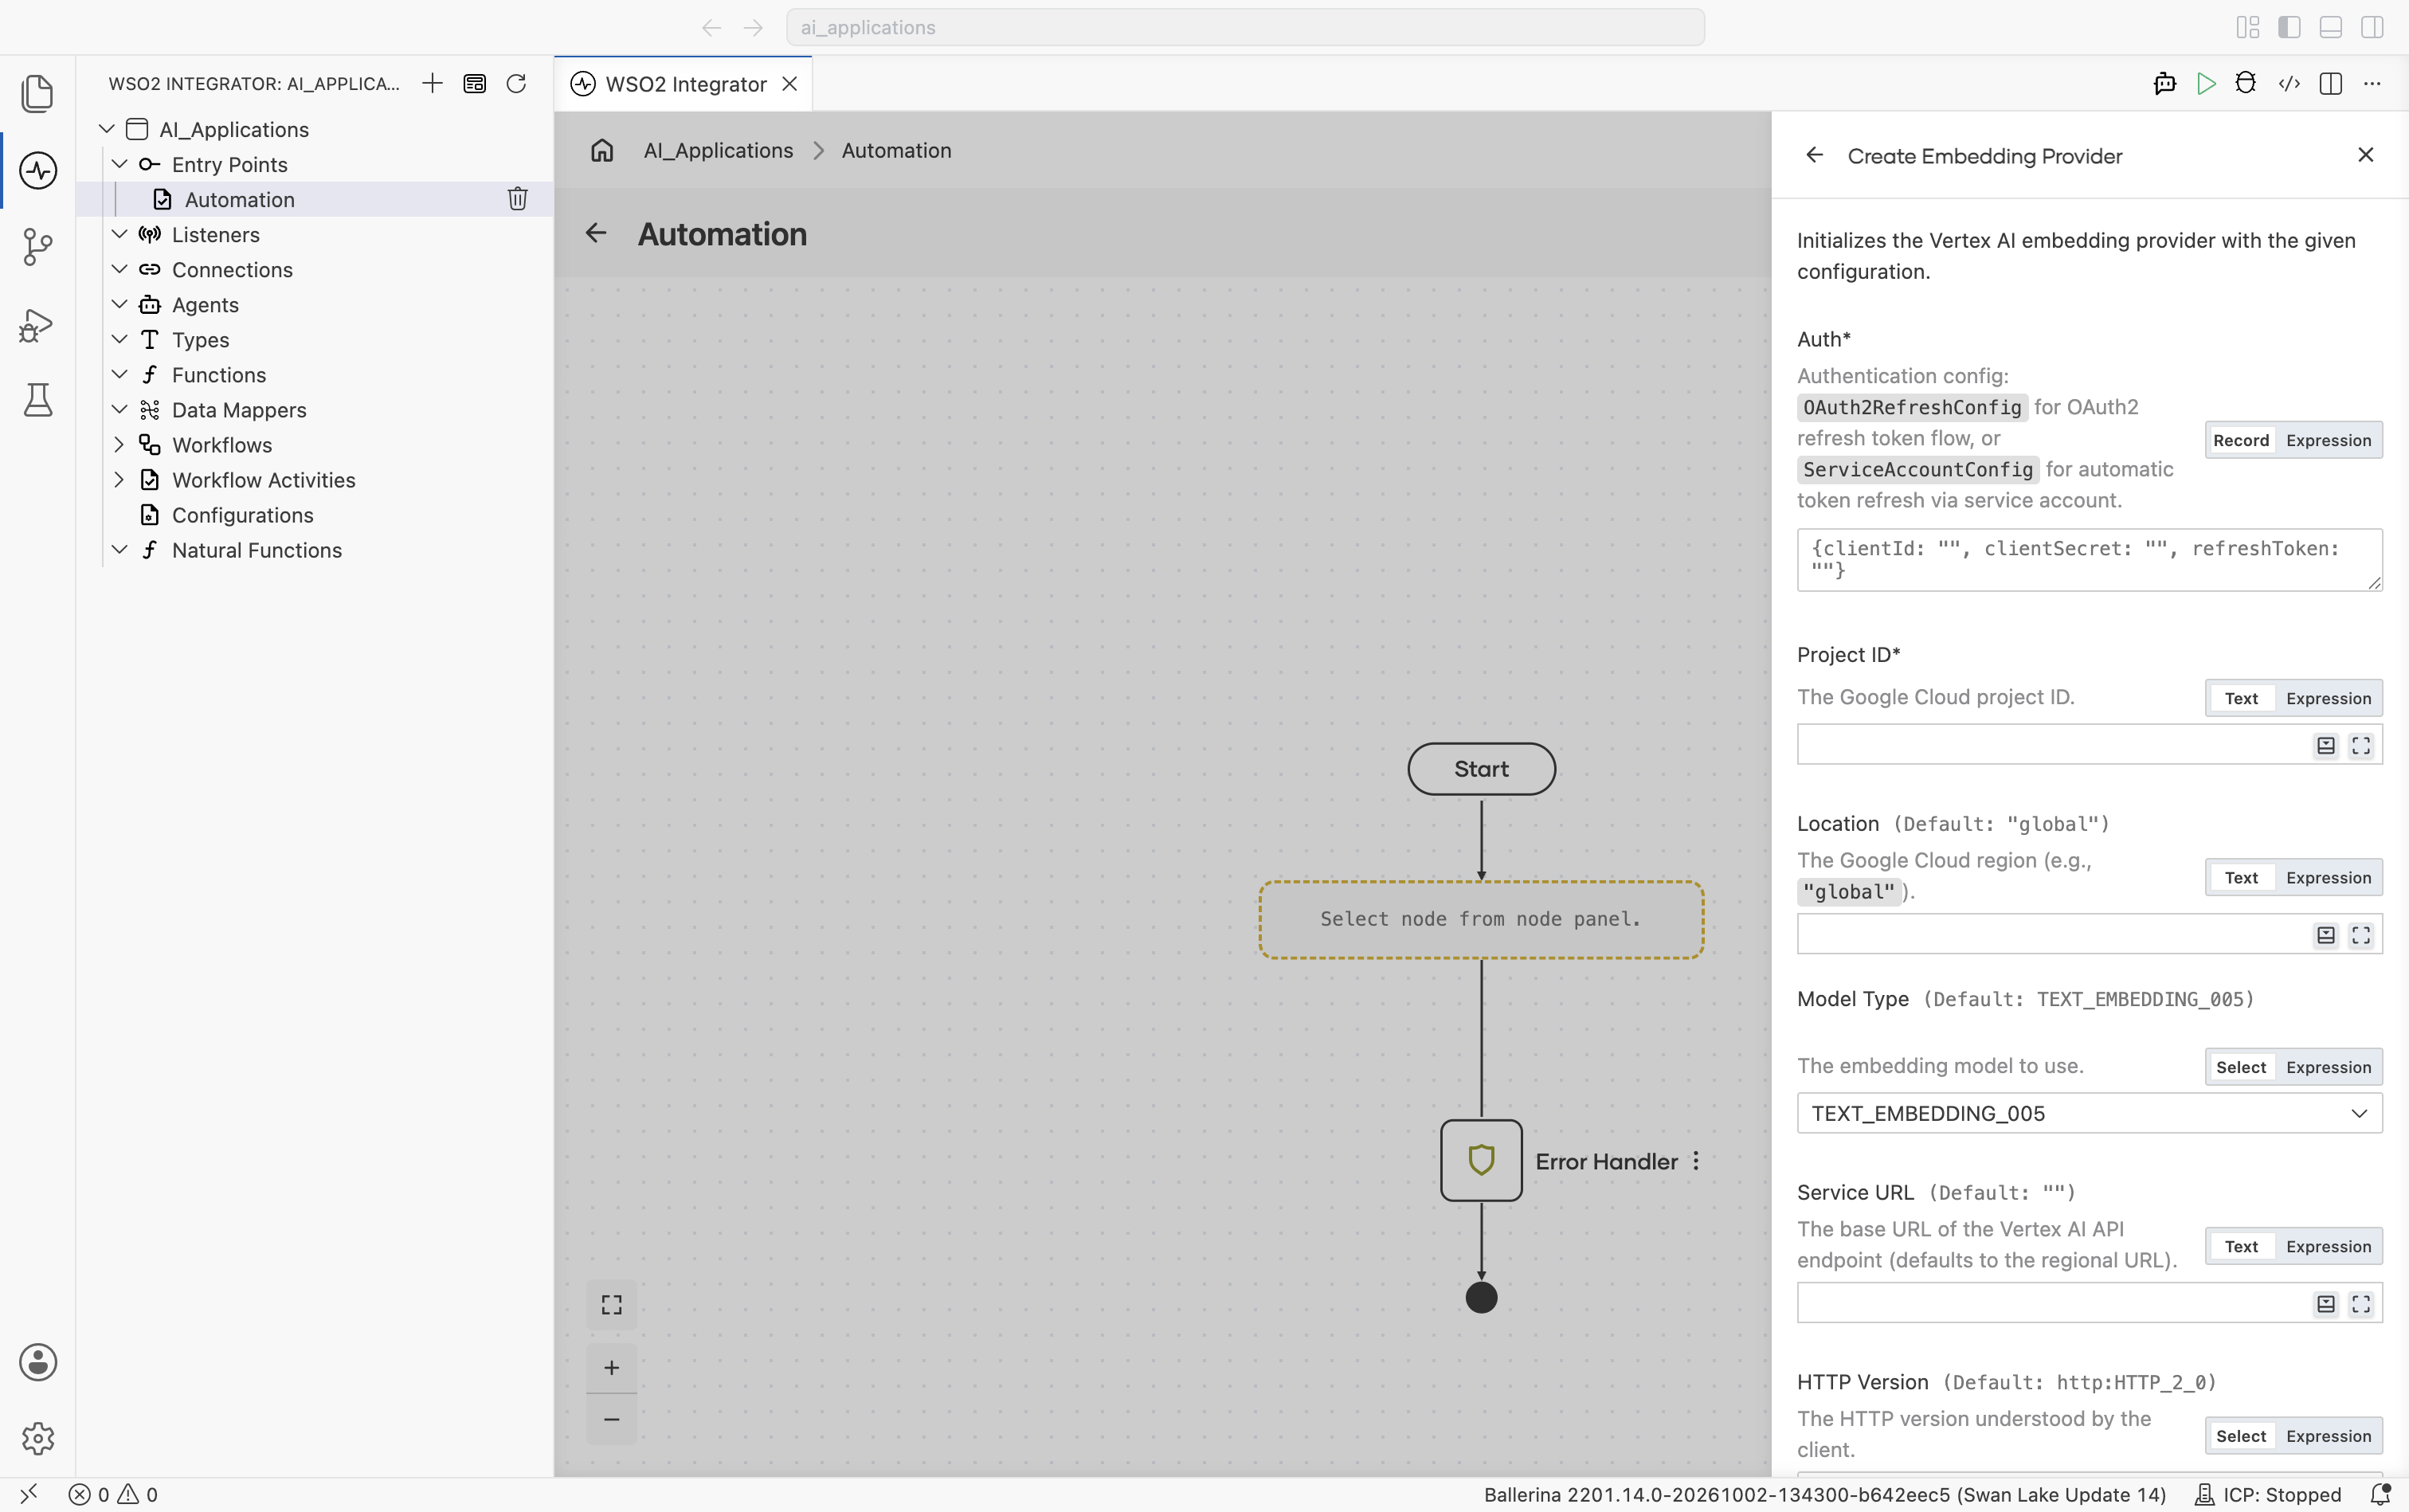This screenshot has height=1512, width=2409.
Task: Collapse the Entry Points section
Action: (119, 164)
